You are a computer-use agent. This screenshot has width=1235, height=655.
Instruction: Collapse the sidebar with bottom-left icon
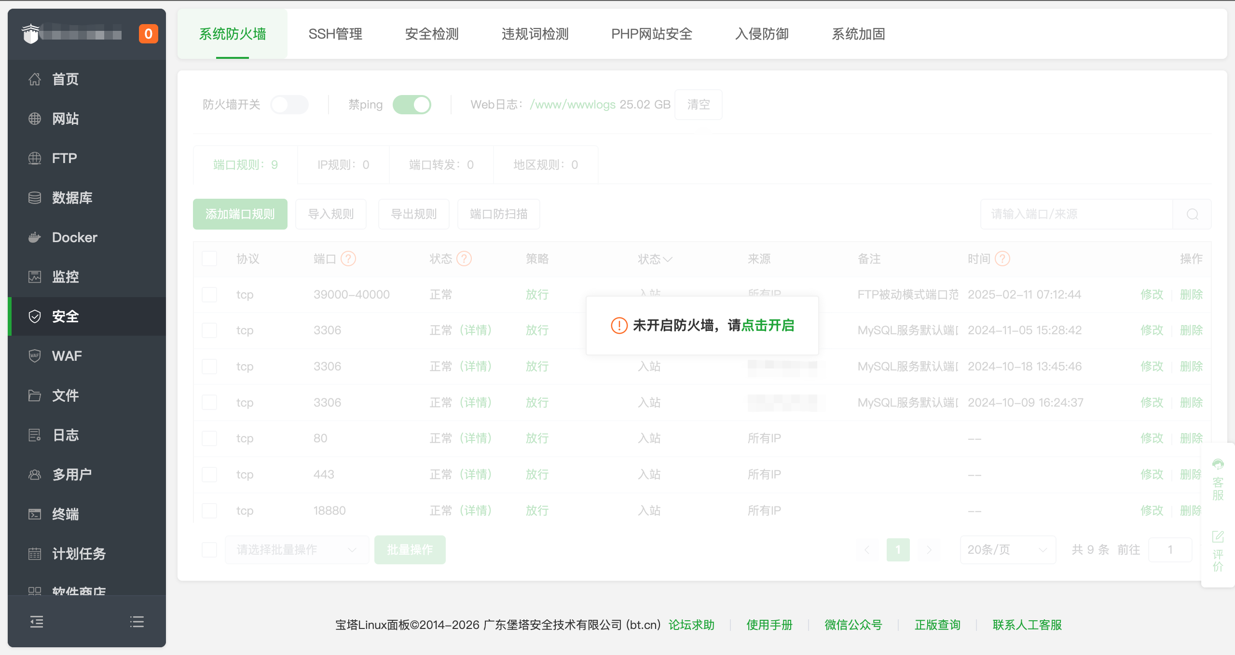pos(37,622)
